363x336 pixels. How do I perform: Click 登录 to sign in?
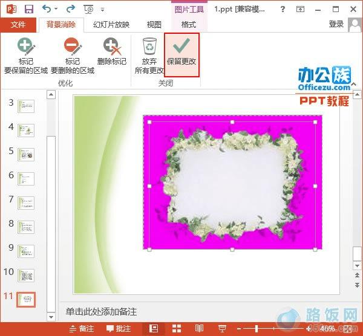tap(336, 24)
